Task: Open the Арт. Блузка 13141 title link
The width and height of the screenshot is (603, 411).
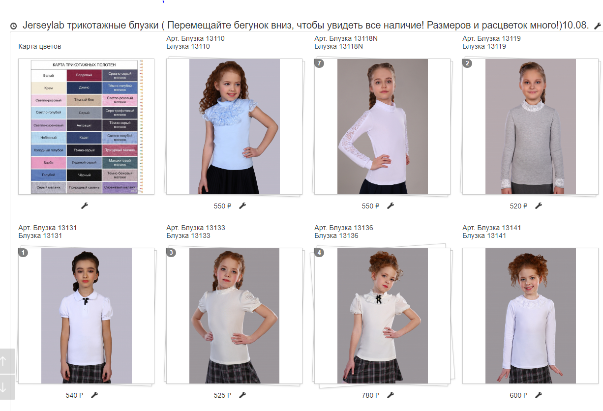Action: 492,228
